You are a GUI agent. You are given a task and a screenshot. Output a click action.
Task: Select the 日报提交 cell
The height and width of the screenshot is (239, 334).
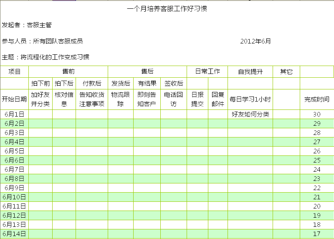click(x=197, y=99)
